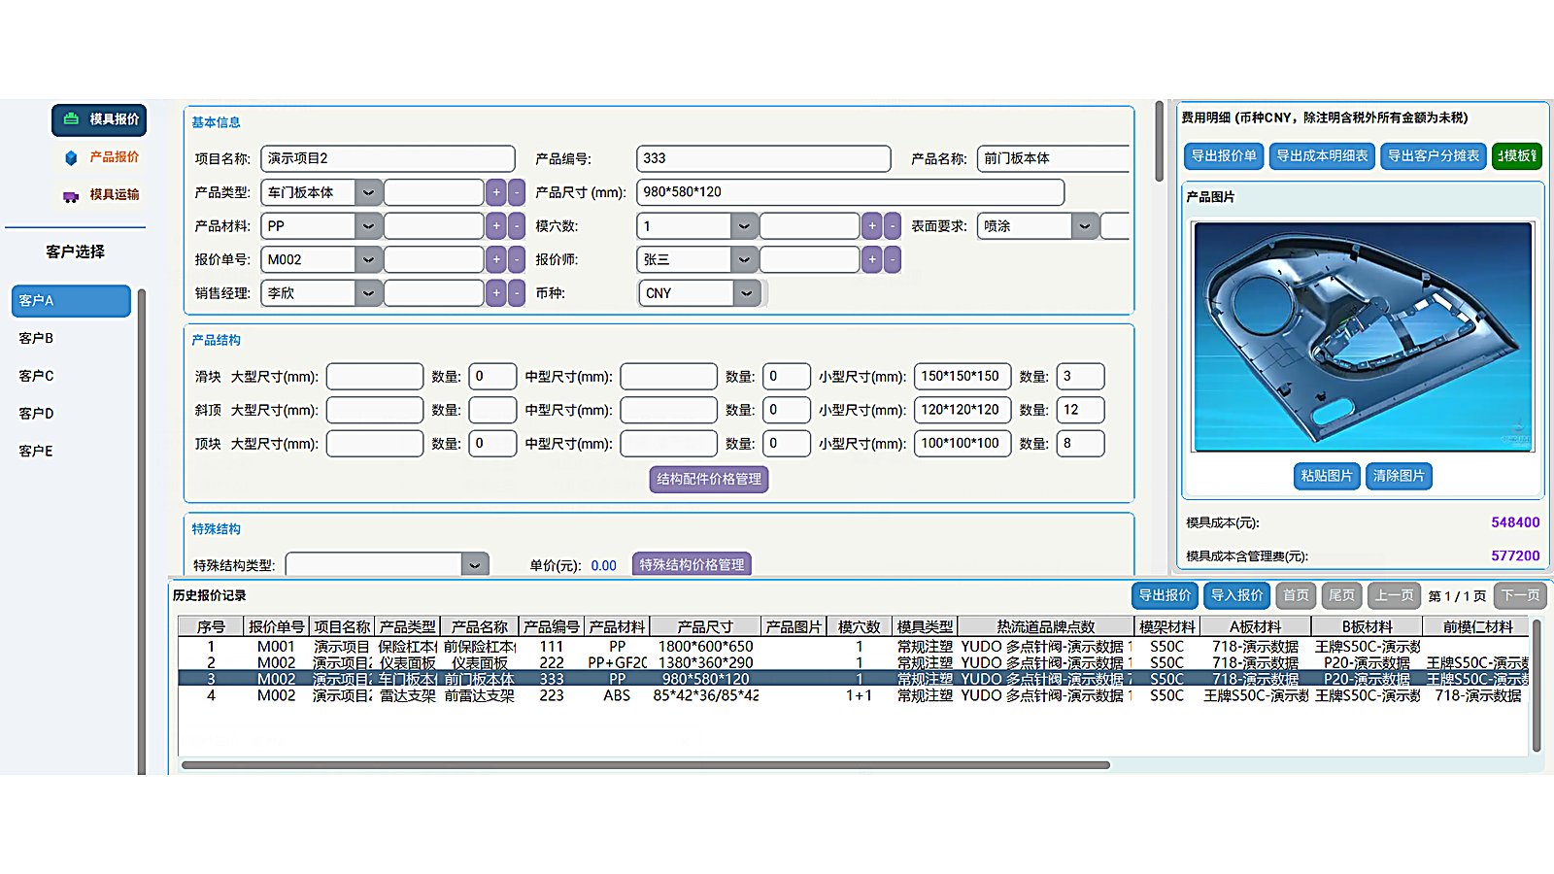Open the 模具报价 module icon

71,119
